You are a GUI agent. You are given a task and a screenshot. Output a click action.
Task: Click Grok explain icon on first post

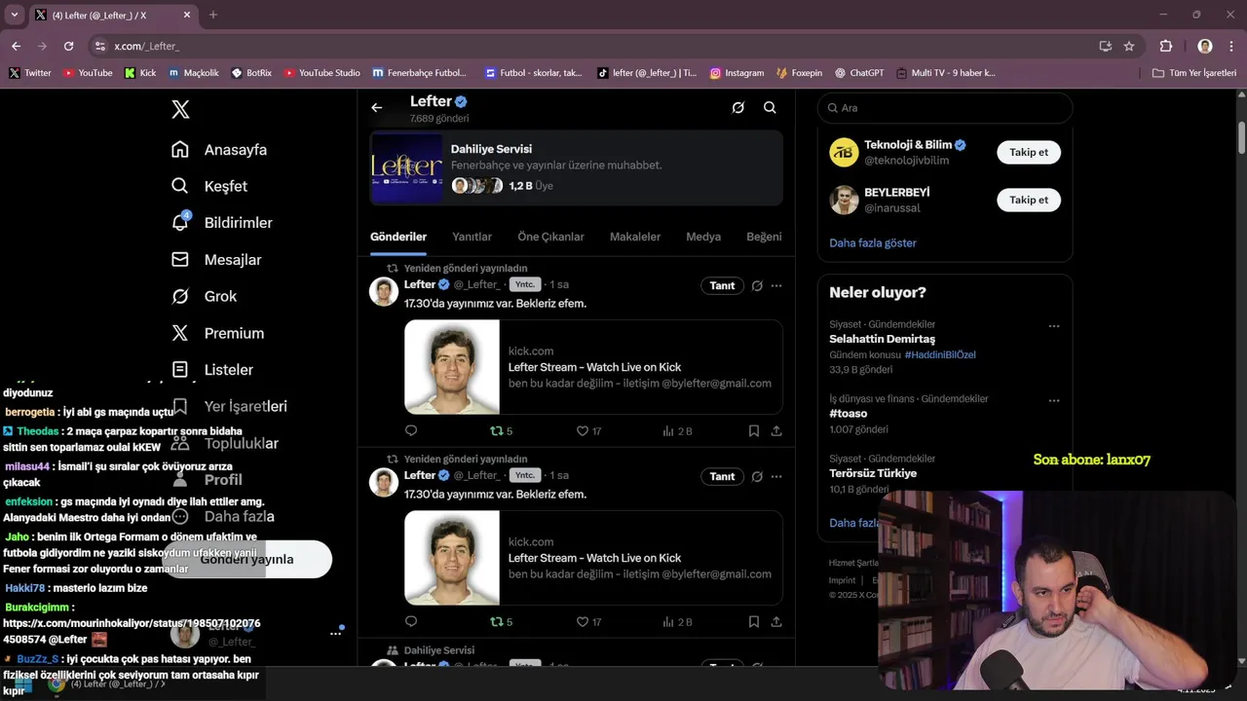pos(757,285)
